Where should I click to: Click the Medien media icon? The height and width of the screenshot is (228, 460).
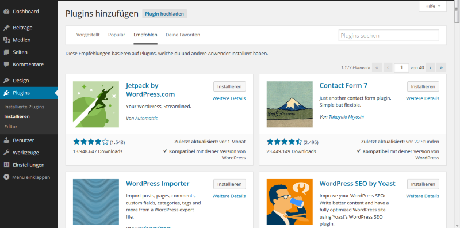(x=6, y=40)
